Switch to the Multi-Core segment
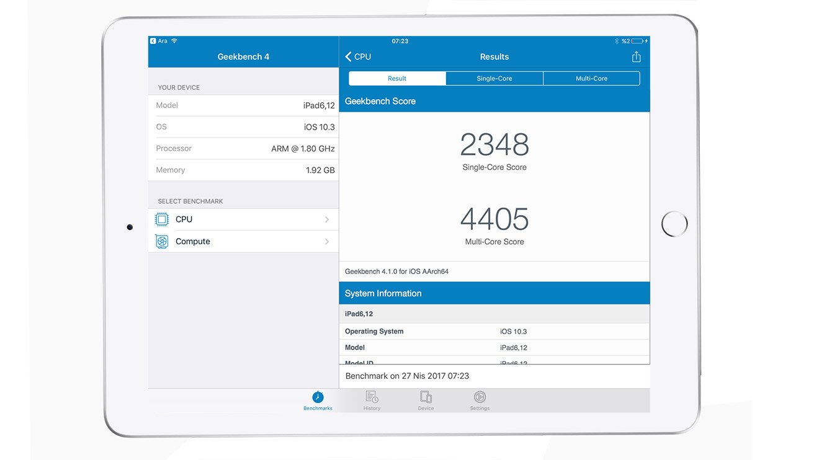819x460 pixels. [x=591, y=79]
